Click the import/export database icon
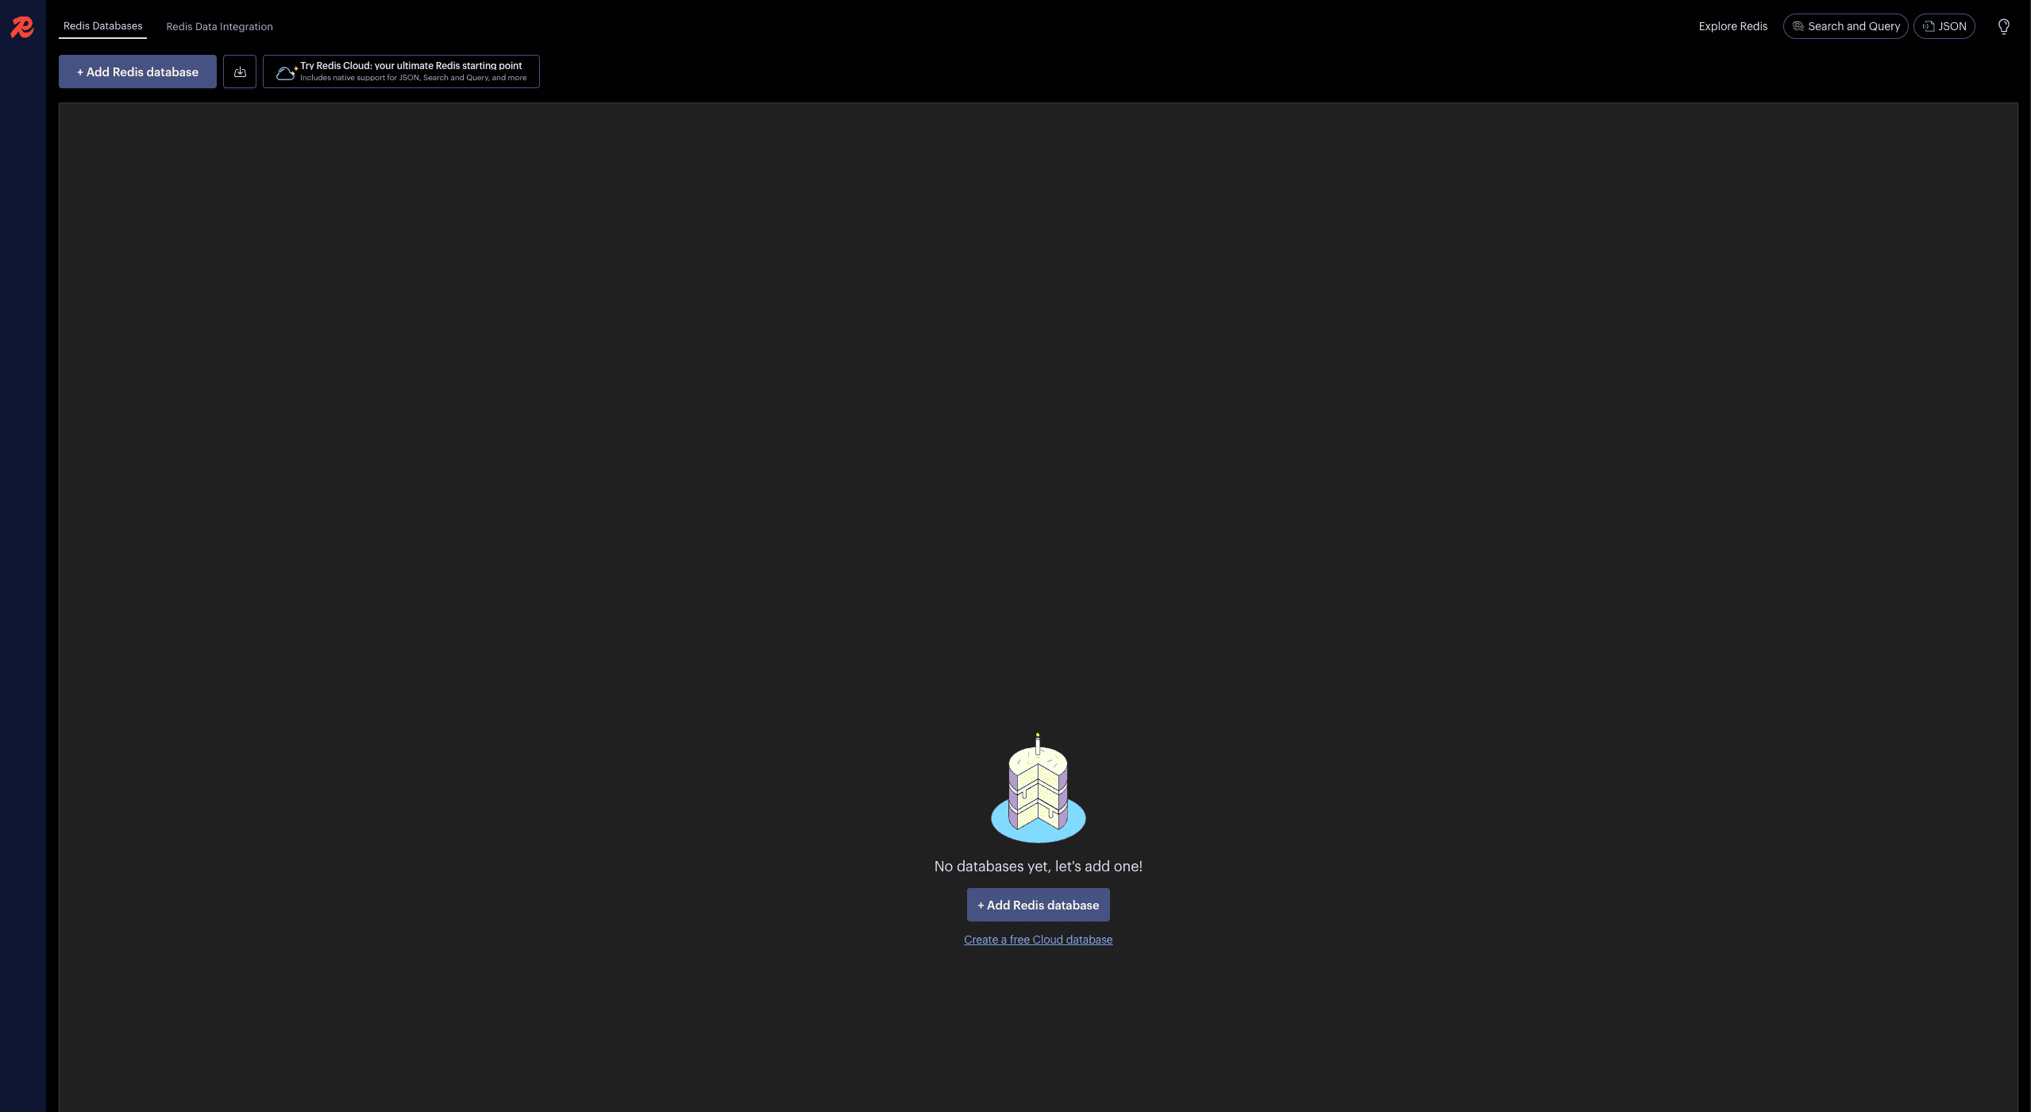 240,71
